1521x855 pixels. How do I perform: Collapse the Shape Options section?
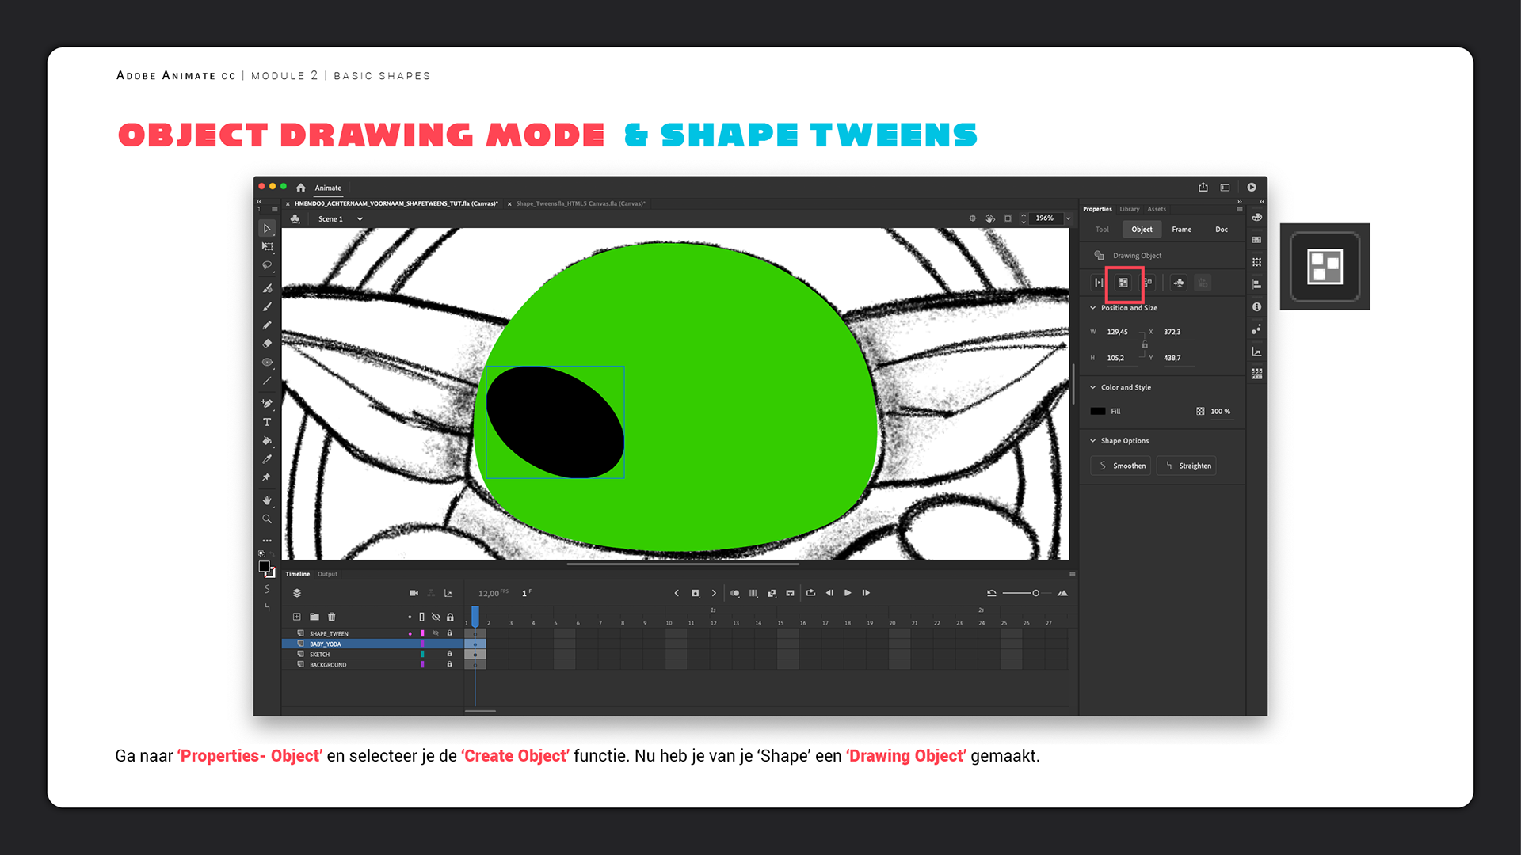(x=1093, y=441)
